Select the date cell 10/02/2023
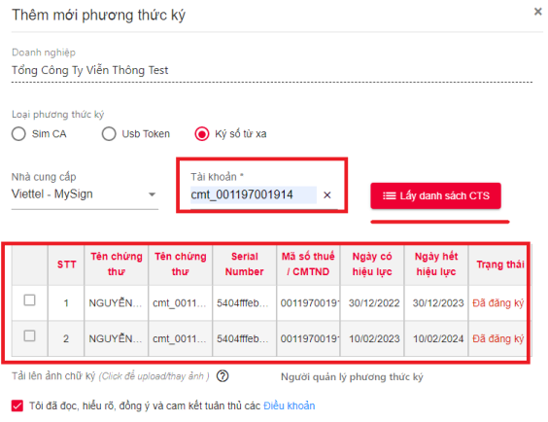The image size is (548, 422). pos(374,338)
